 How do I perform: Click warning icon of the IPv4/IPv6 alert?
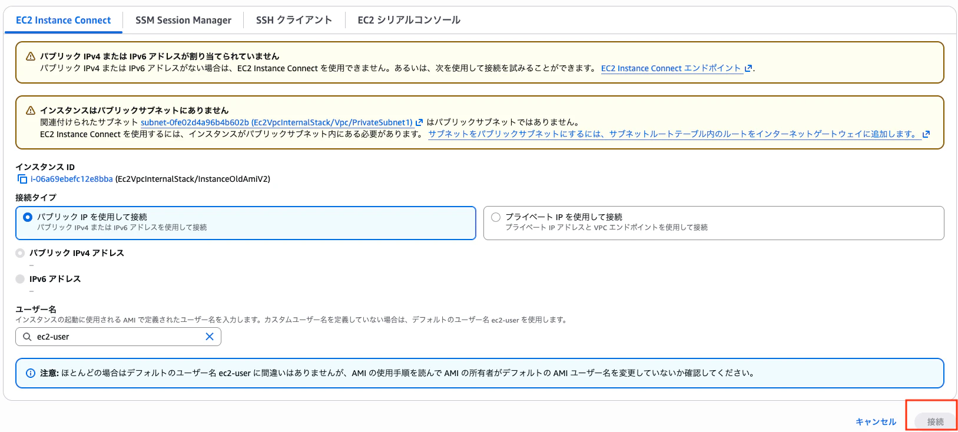(31, 57)
